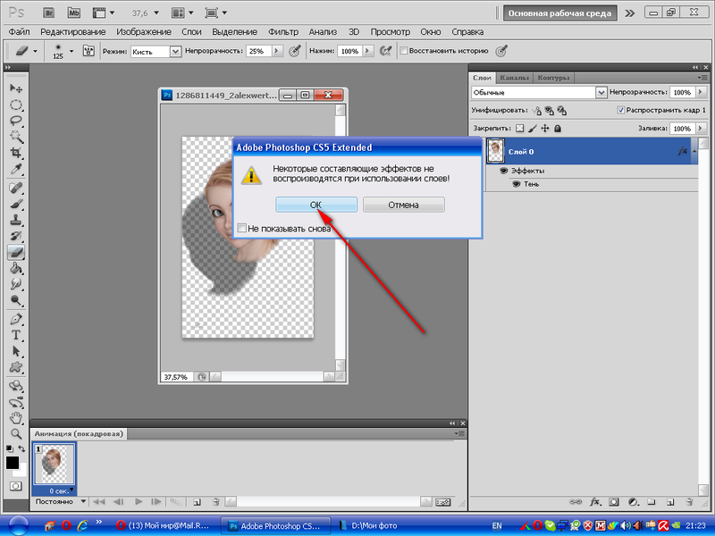Toggle lock all icon
This screenshot has width=715, height=536.
click(x=557, y=129)
